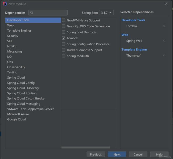173x159 pixels.
Task: Remove Spring Web from Selected Dependencies
Action: point(164,41)
